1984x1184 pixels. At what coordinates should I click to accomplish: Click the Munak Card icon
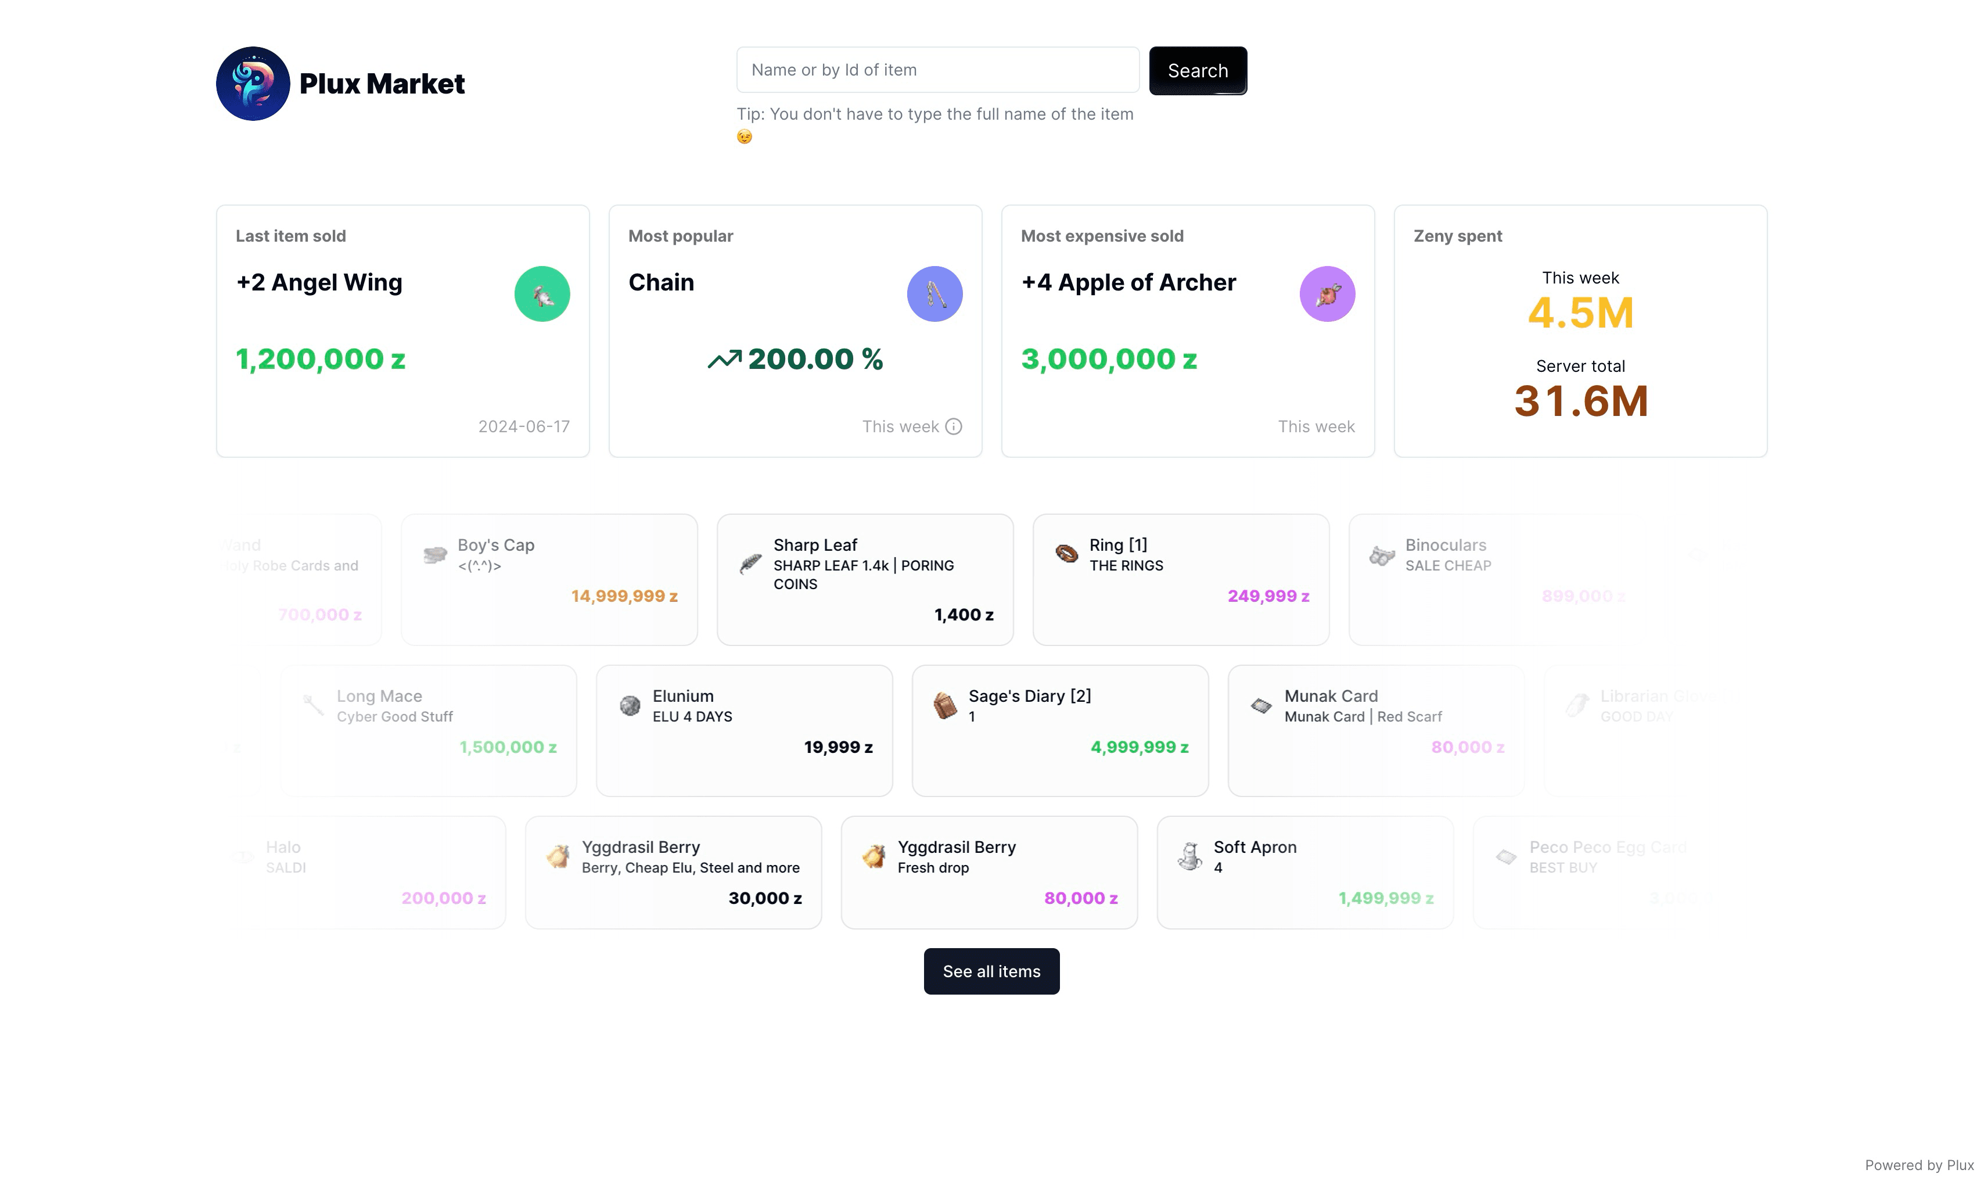[x=1261, y=705]
